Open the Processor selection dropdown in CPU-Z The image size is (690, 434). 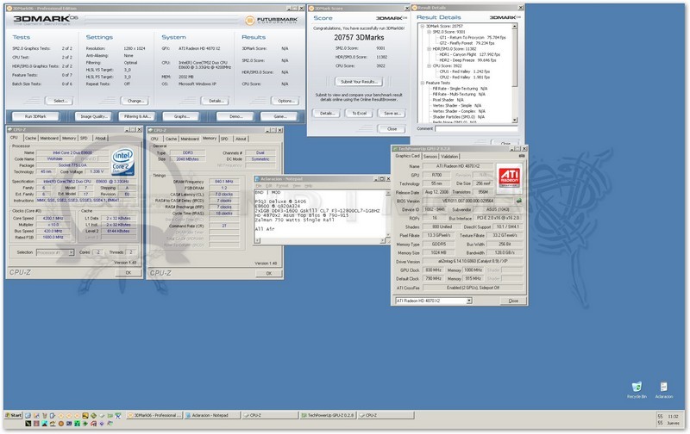click(71, 252)
